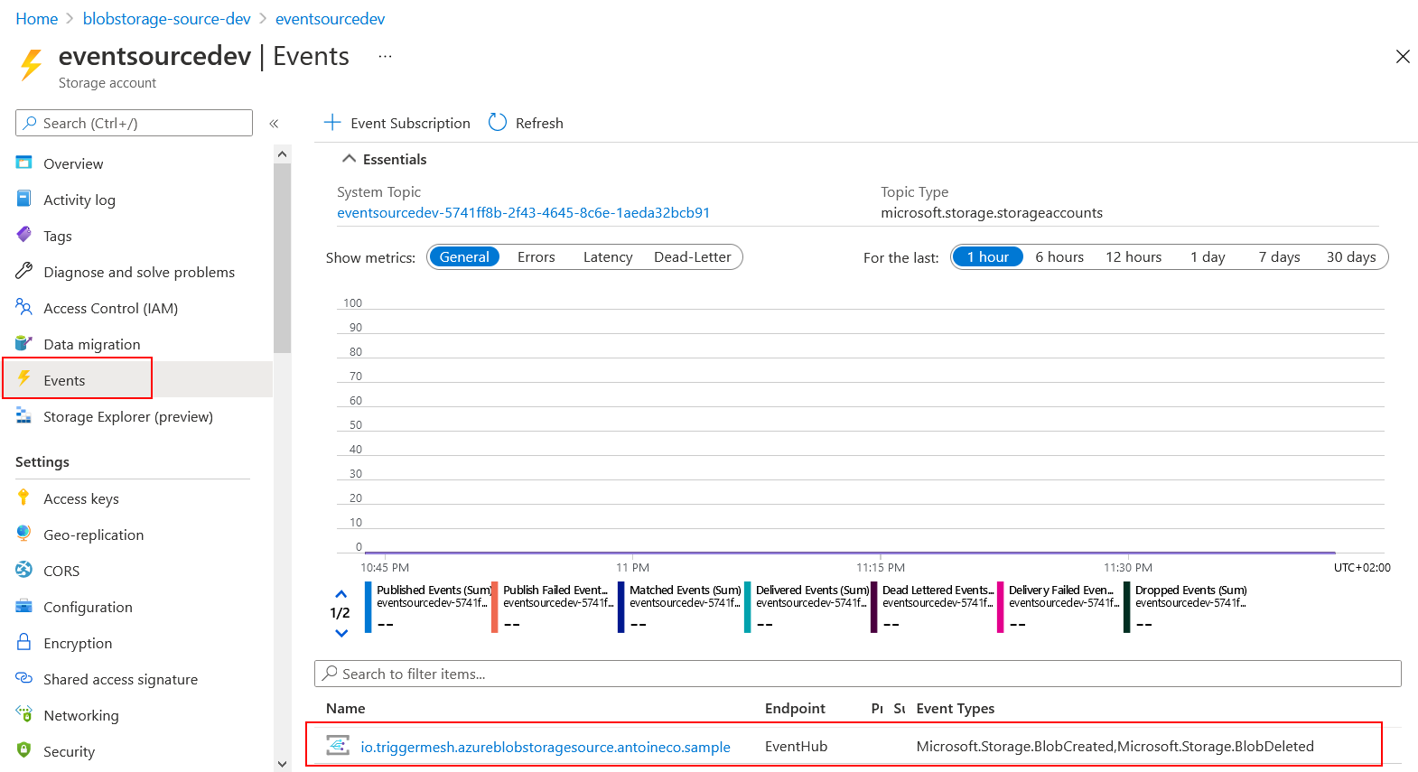Open the Networking icon
This screenshot has width=1418, height=772.
tap(24, 714)
